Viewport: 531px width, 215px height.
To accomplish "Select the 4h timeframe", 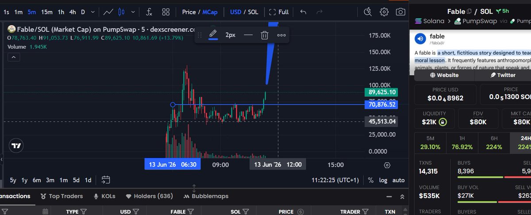I will (x=72, y=12).
